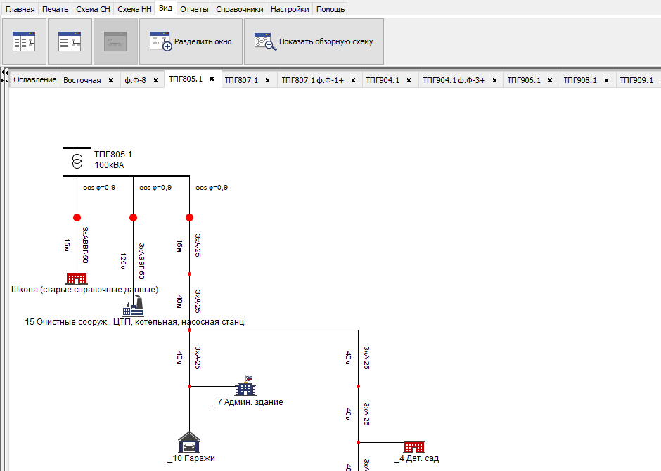Switch to the ТПГ807.1 document tab
This screenshot has height=471, width=661.
pos(241,80)
